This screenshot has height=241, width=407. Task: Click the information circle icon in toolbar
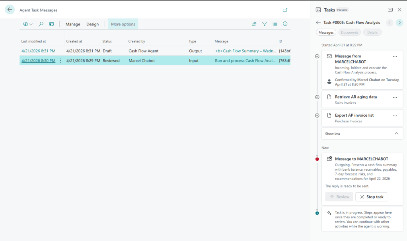coord(285,24)
